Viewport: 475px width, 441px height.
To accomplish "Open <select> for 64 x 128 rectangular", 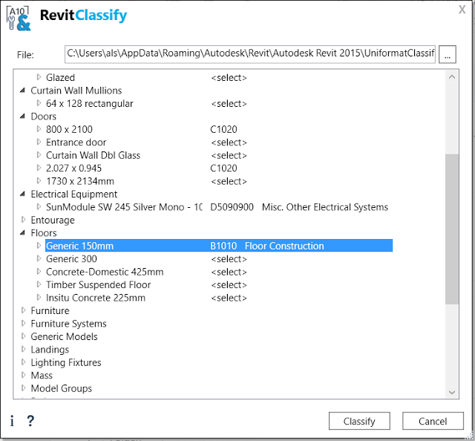I will pyautogui.click(x=229, y=104).
